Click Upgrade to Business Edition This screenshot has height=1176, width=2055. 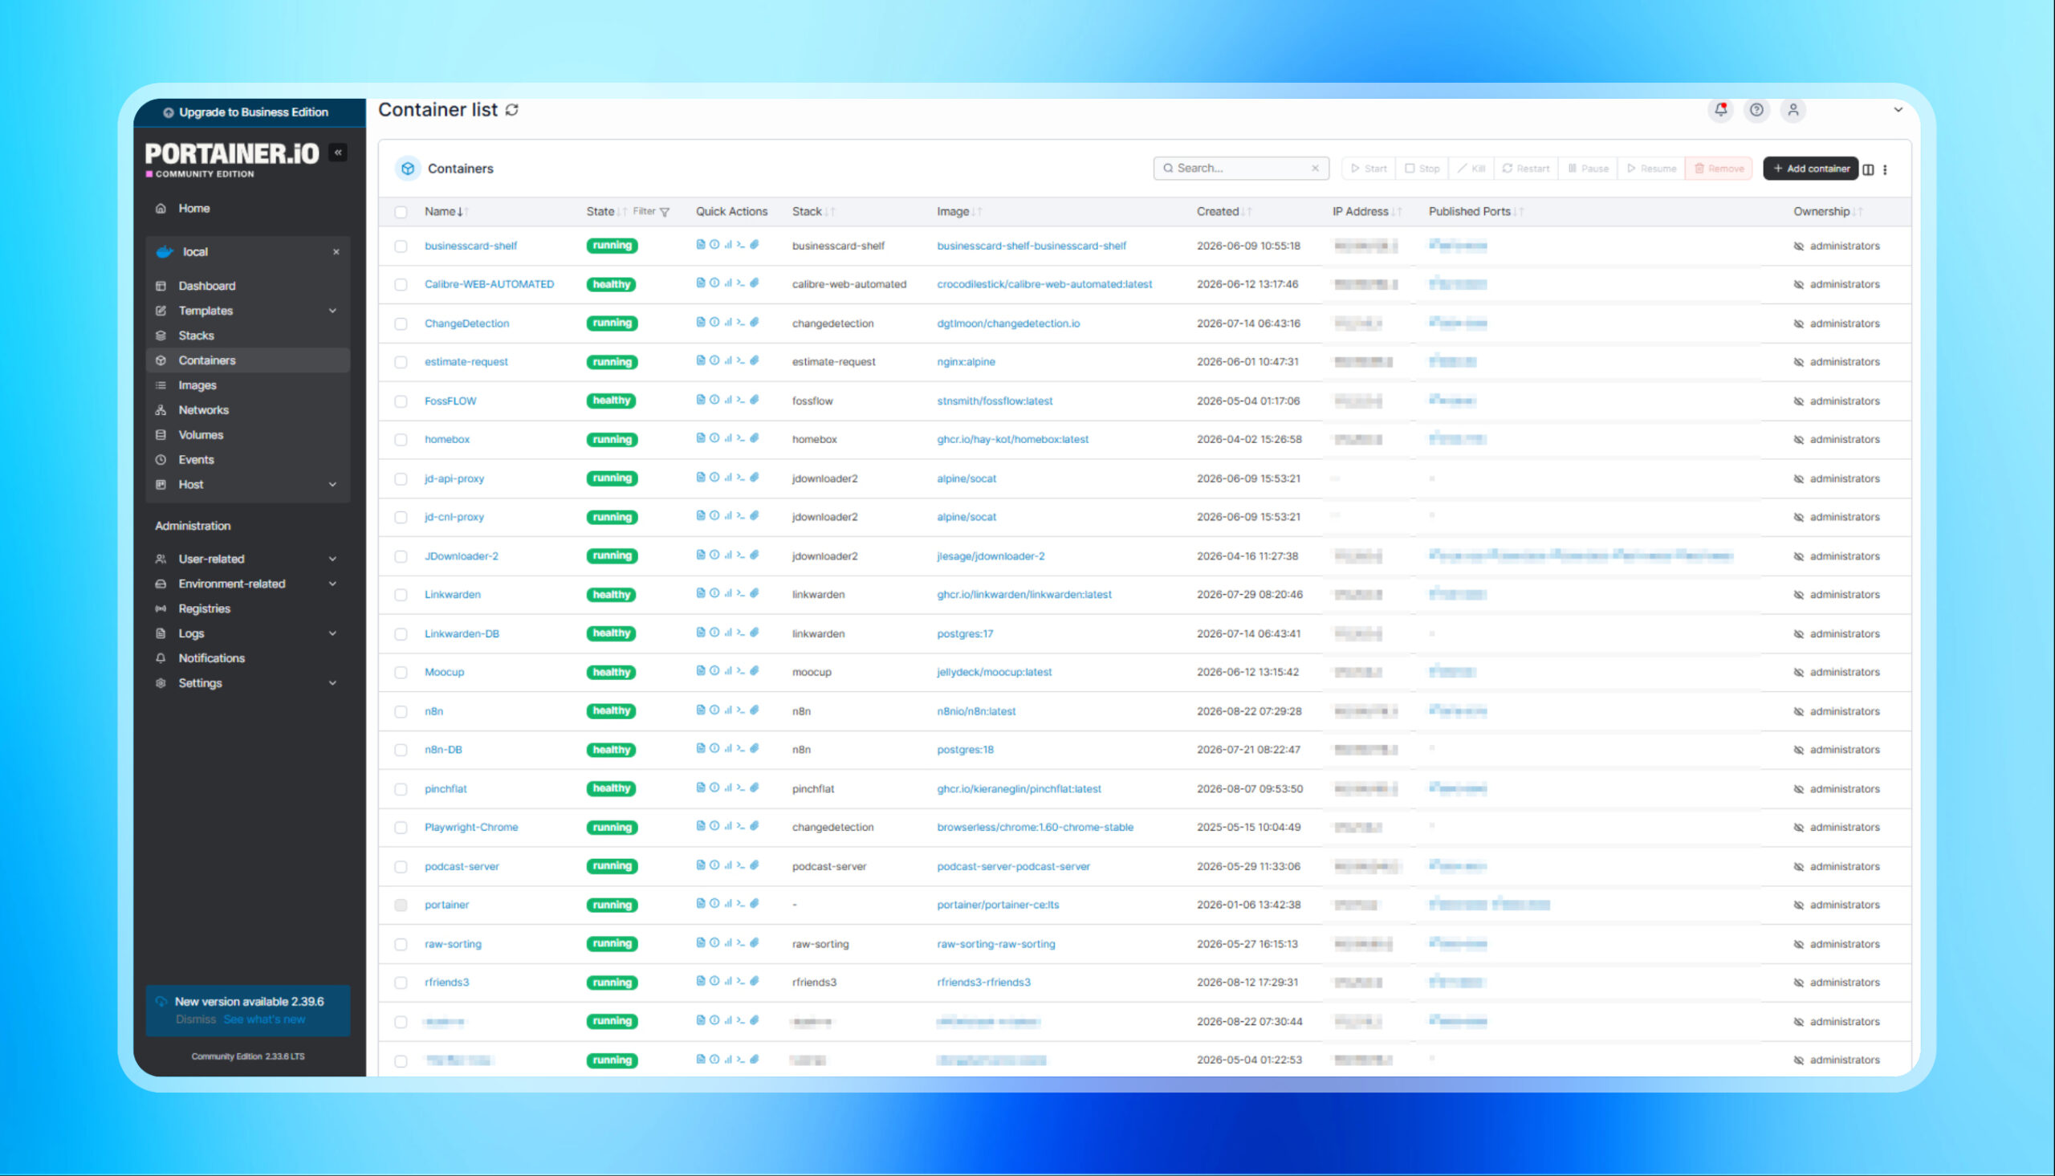(x=250, y=112)
